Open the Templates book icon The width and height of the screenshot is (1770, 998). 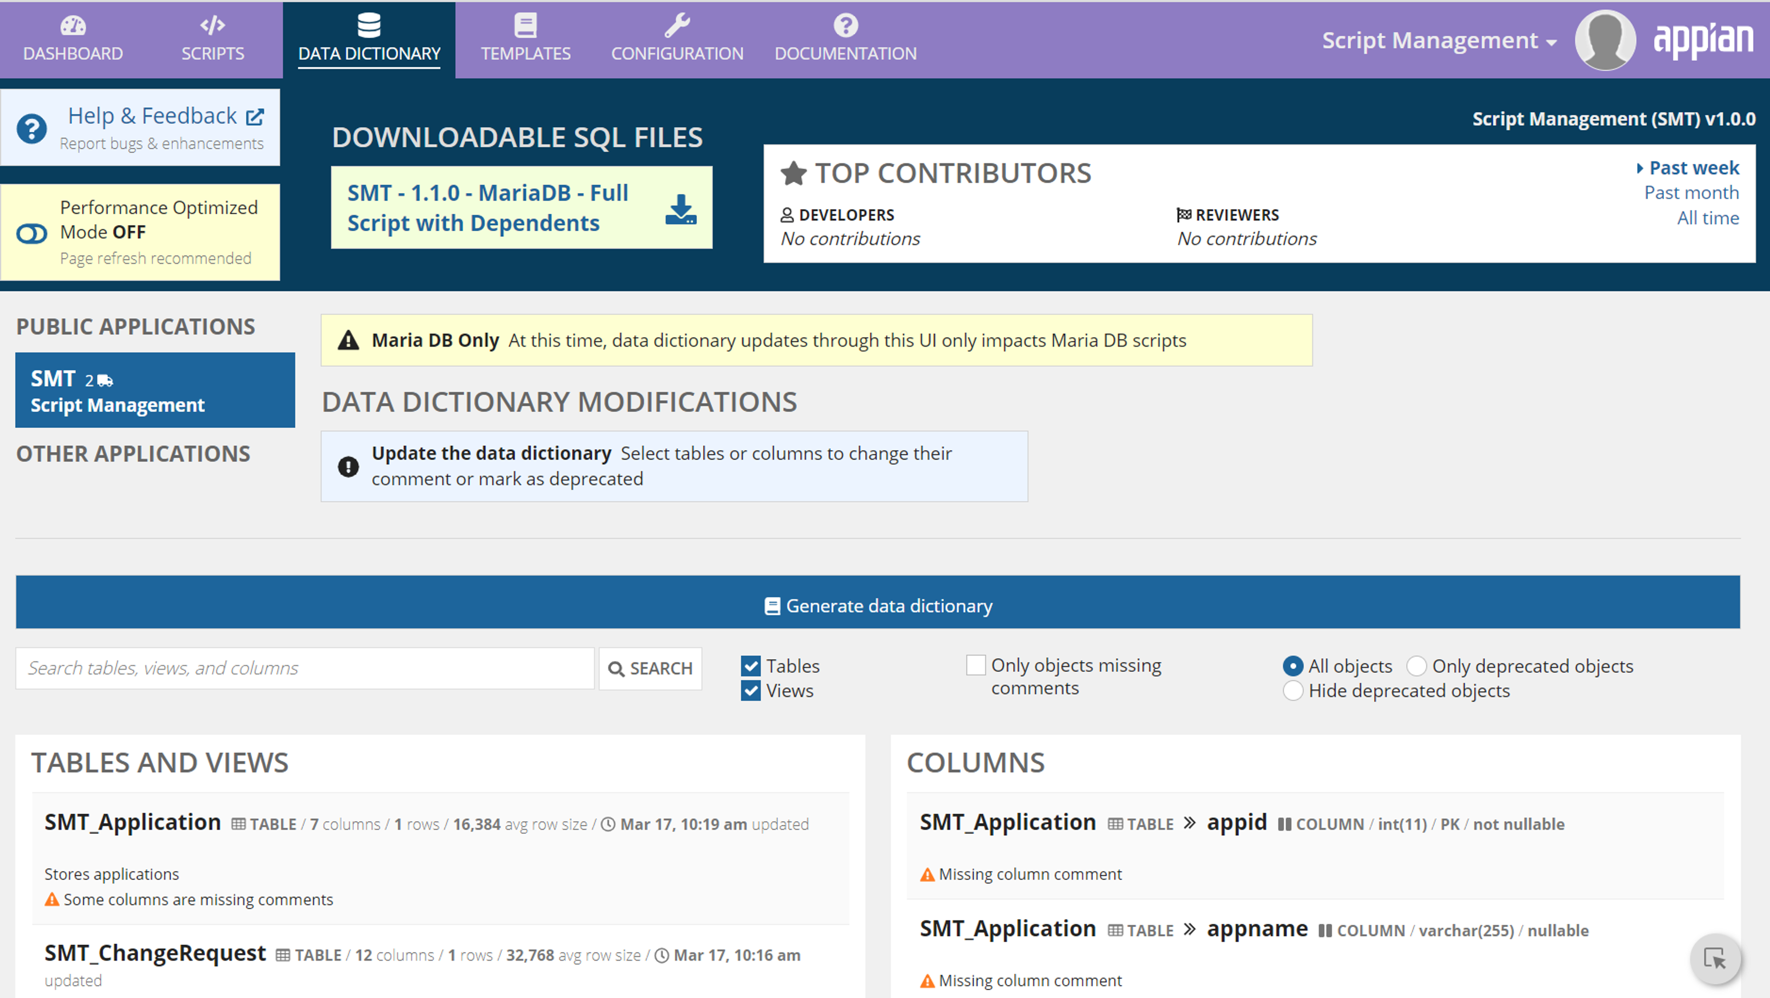(x=525, y=25)
